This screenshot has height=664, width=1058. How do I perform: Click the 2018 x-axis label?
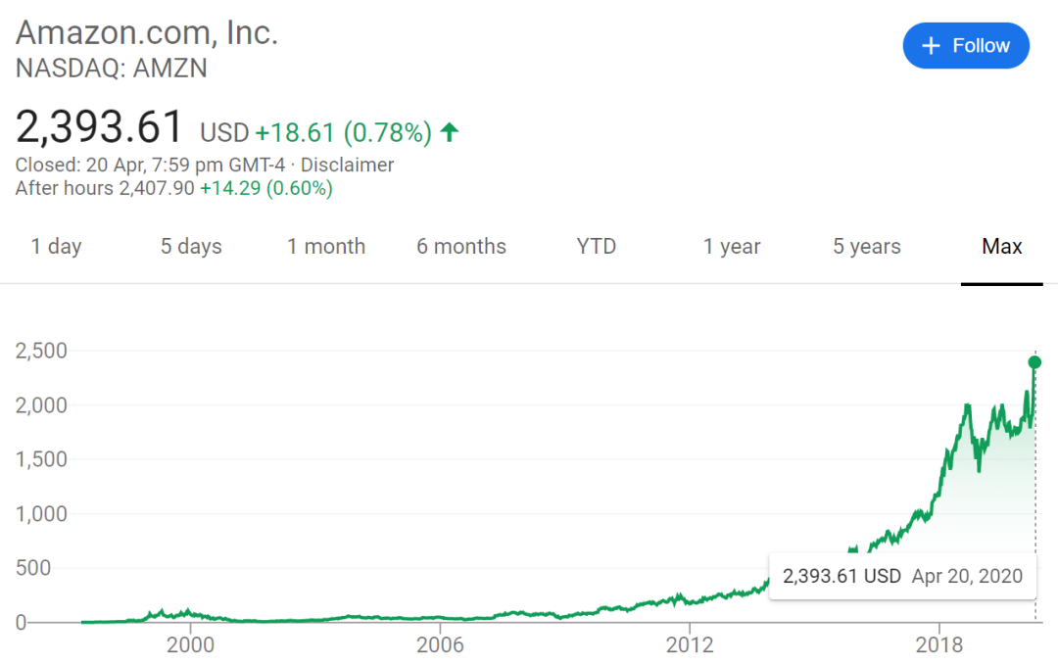[x=939, y=646]
